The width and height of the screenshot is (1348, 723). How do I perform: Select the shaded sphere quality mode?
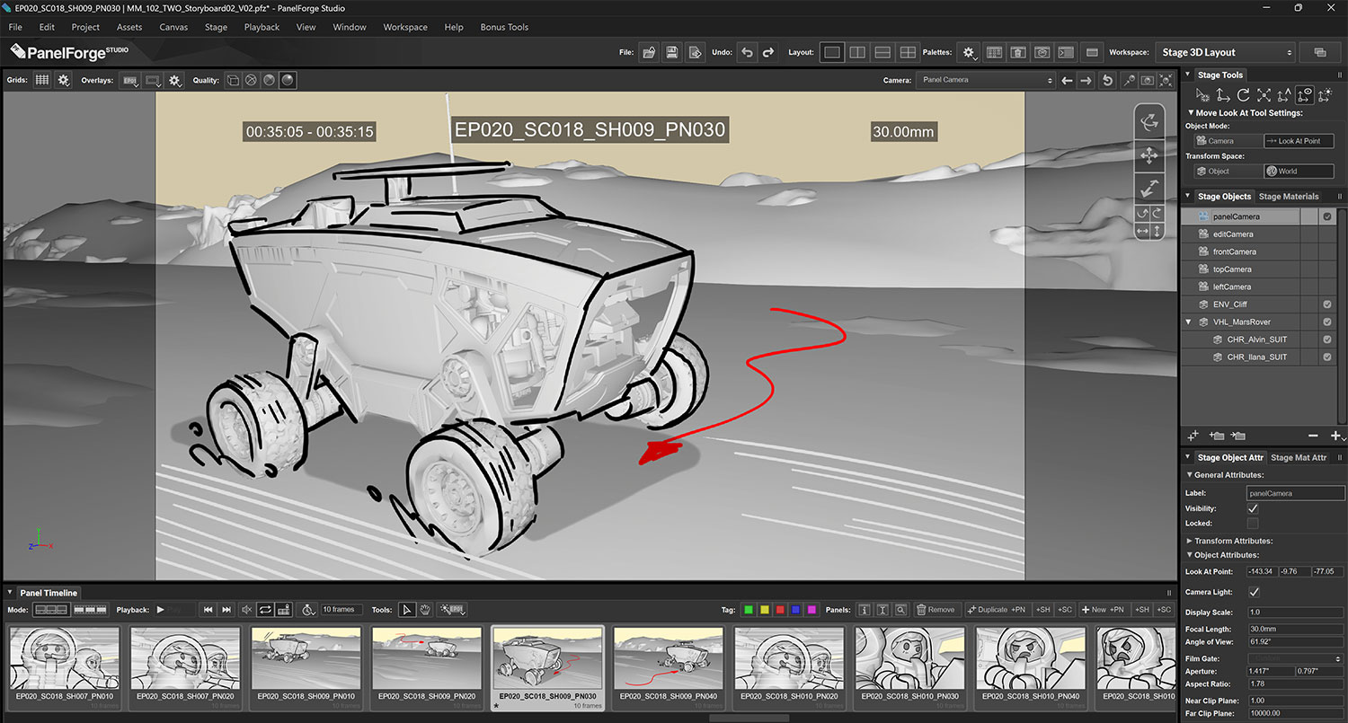click(288, 80)
